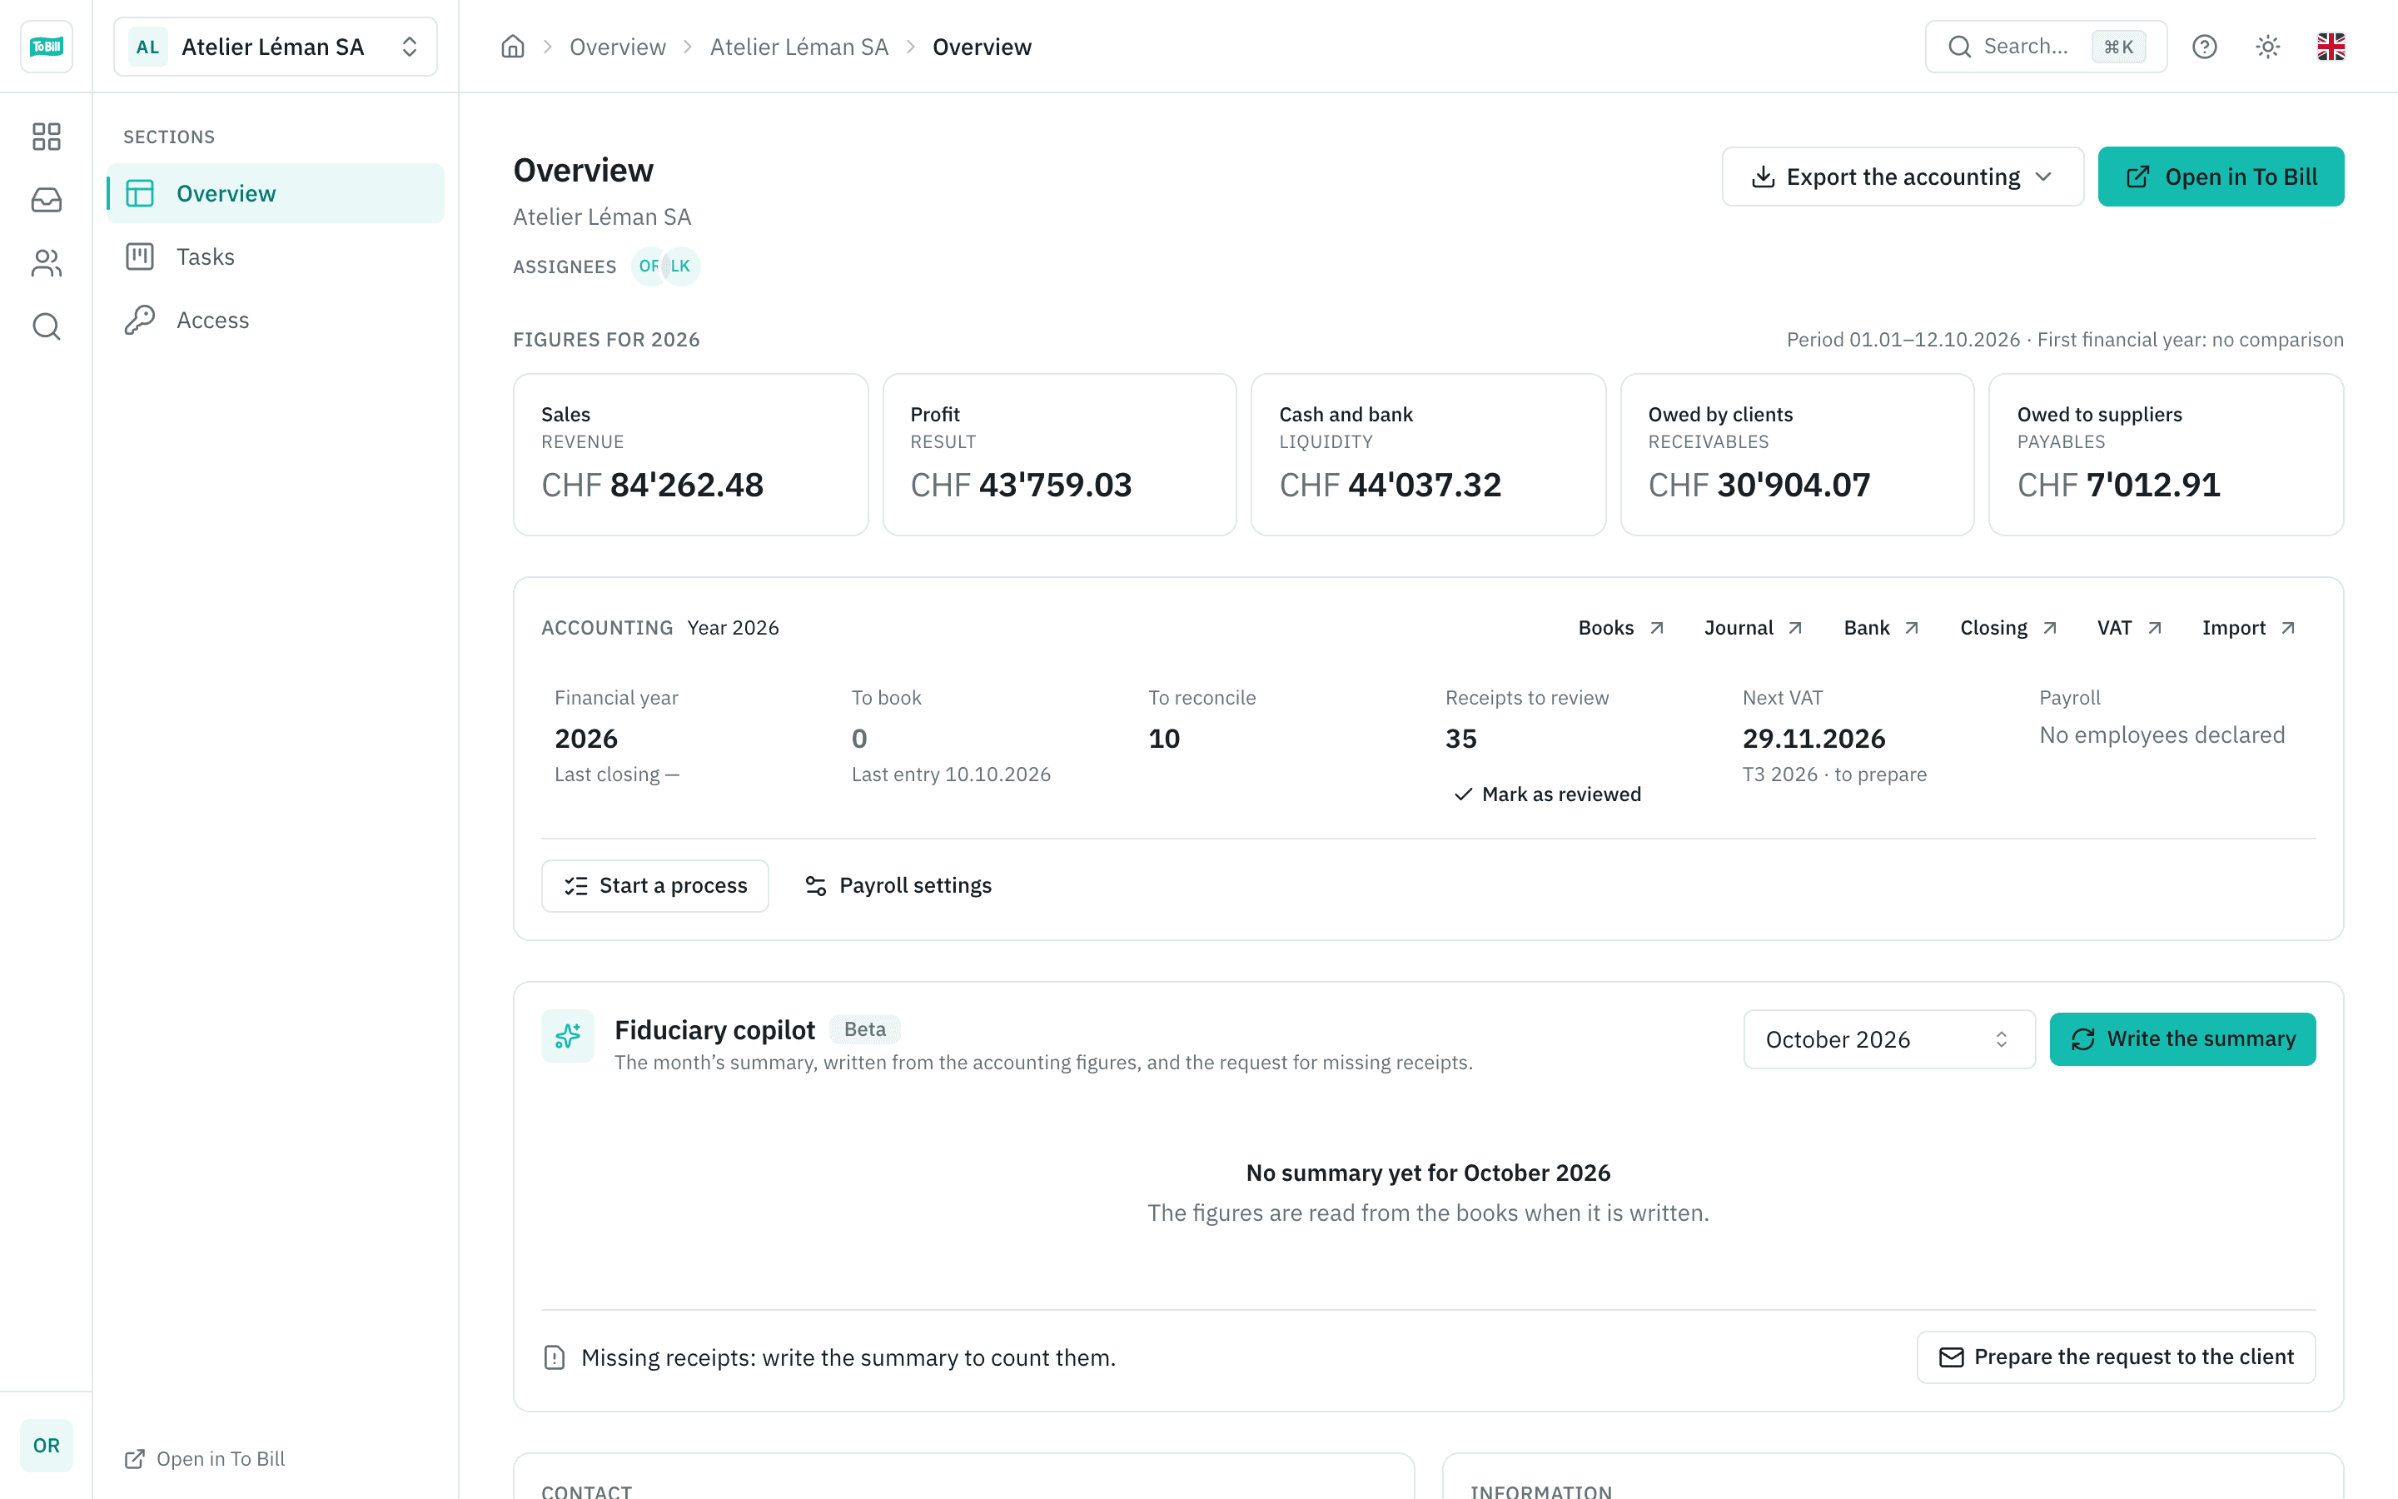
Task: Focus the Search field in top bar
Action: (x=2045, y=47)
